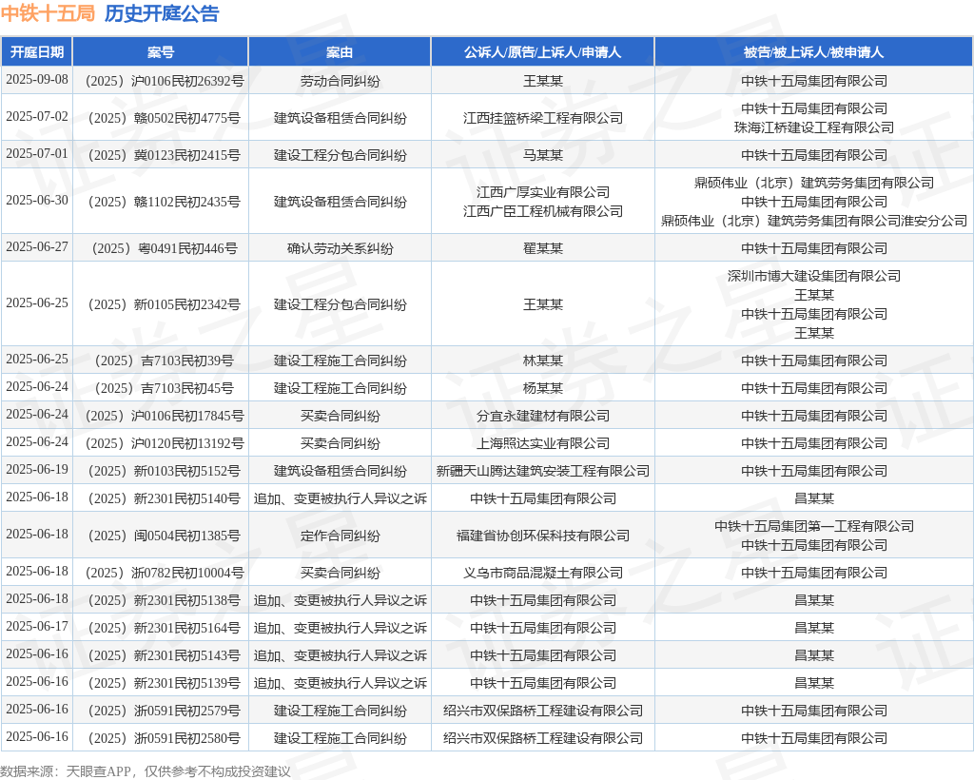
Task: Click defendant 鼎硕伟业（北京）建筑劳务集团有限公司淮安分公司
Action: pyautogui.click(x=814, y=221)
